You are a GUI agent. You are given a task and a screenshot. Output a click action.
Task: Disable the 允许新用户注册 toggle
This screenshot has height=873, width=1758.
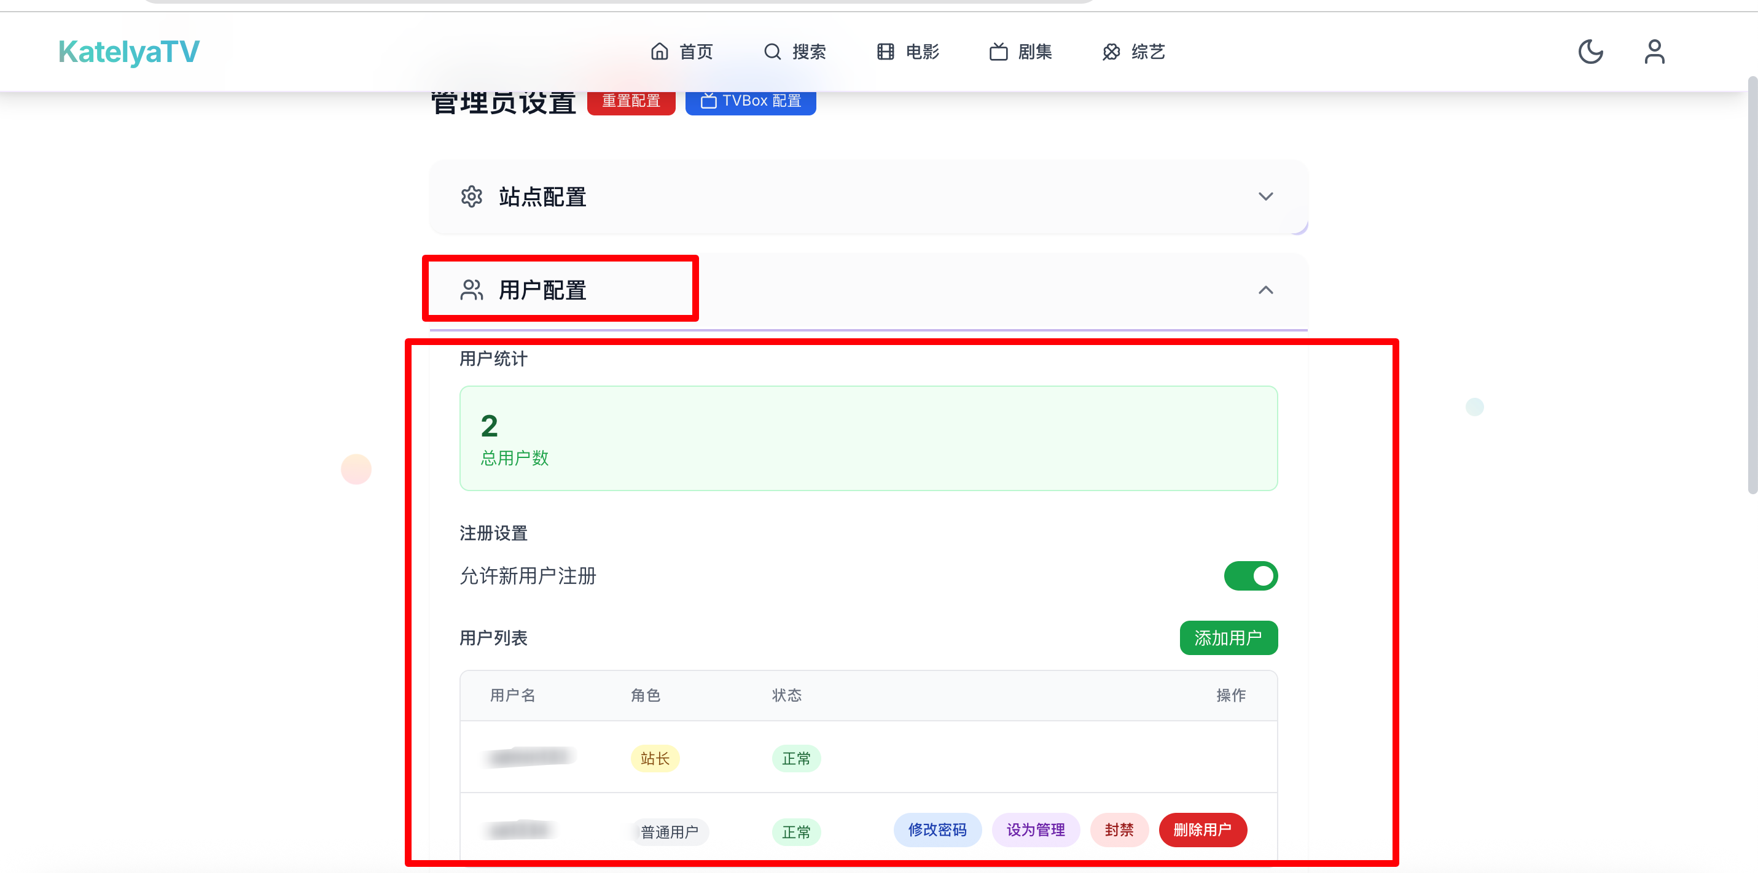click(x=1250, y=576)
